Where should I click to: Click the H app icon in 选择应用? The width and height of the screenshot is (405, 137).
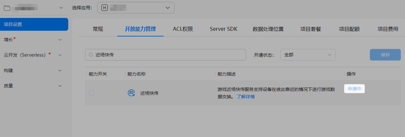pos(104,8)
